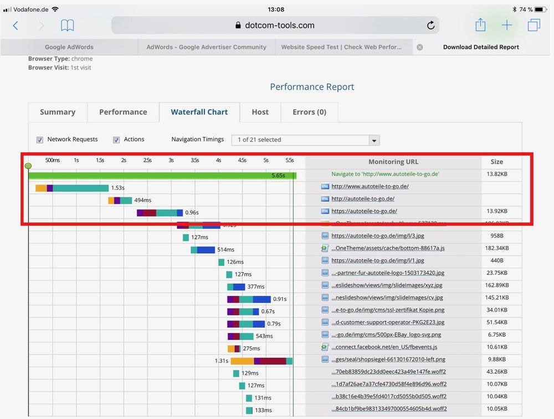Click the image icon beside shopsiegel-661301672010-left.png
Image resolution: width=554 pixels, height=419 pixels.
pyautogui.click(x=325, y=359)
